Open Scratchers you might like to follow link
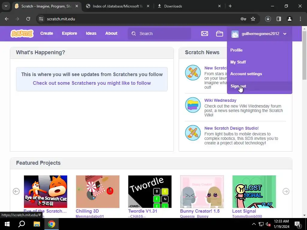The width and height of the screenshot is (307, 230). point(92,83)
